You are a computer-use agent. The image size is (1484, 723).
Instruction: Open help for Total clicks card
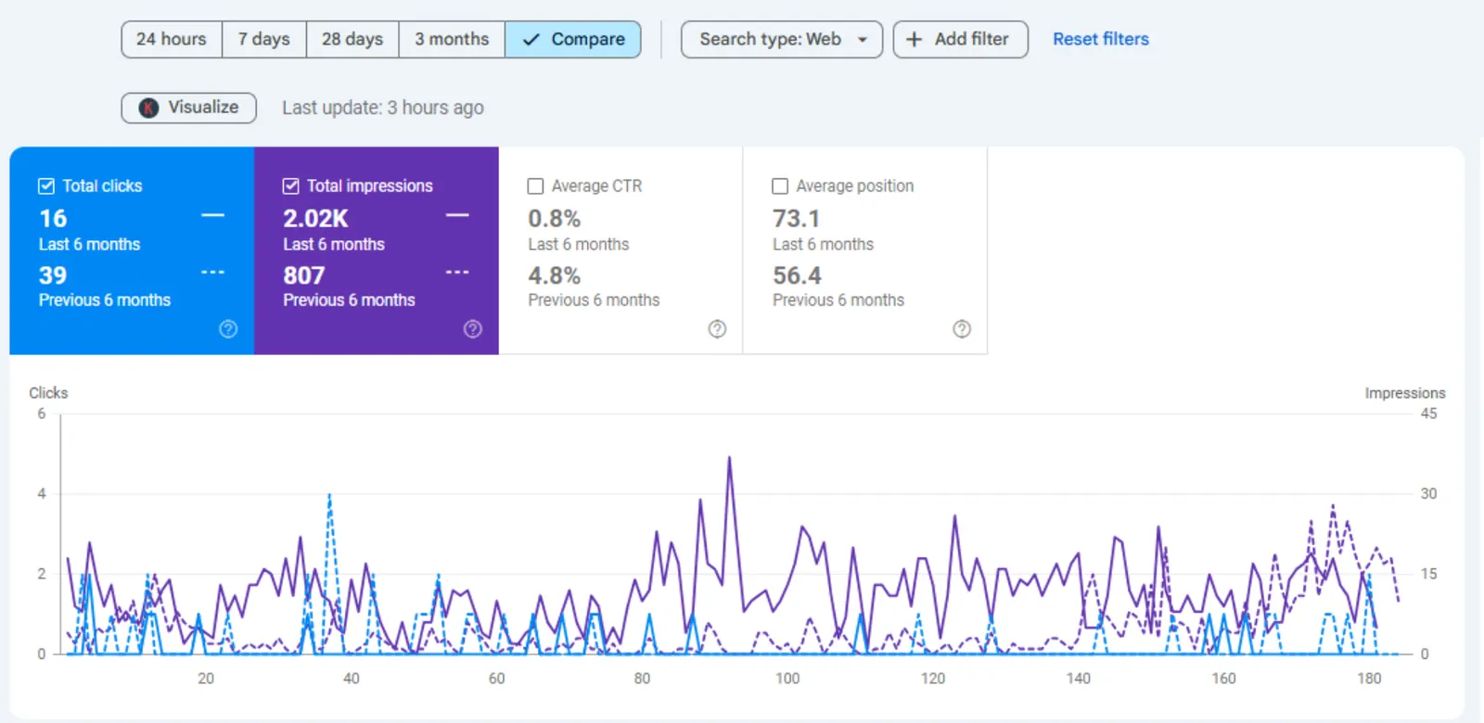228,329
